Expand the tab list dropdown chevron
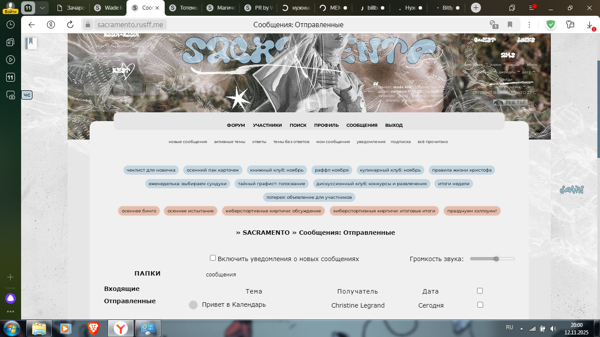The image size is (600, 337). point(42,8)
